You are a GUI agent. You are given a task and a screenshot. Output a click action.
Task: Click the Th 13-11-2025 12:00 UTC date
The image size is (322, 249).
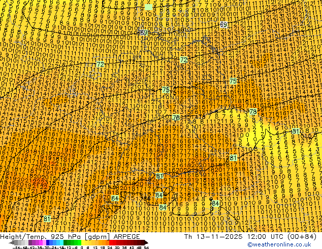coord(233,236)
